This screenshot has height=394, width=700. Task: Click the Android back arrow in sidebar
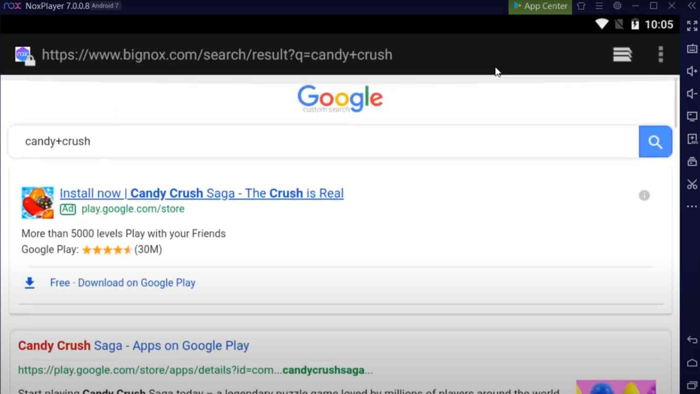692,340
